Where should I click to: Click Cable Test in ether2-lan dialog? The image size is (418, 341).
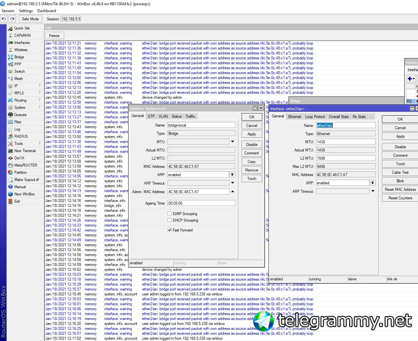click(x=400, y=172)
